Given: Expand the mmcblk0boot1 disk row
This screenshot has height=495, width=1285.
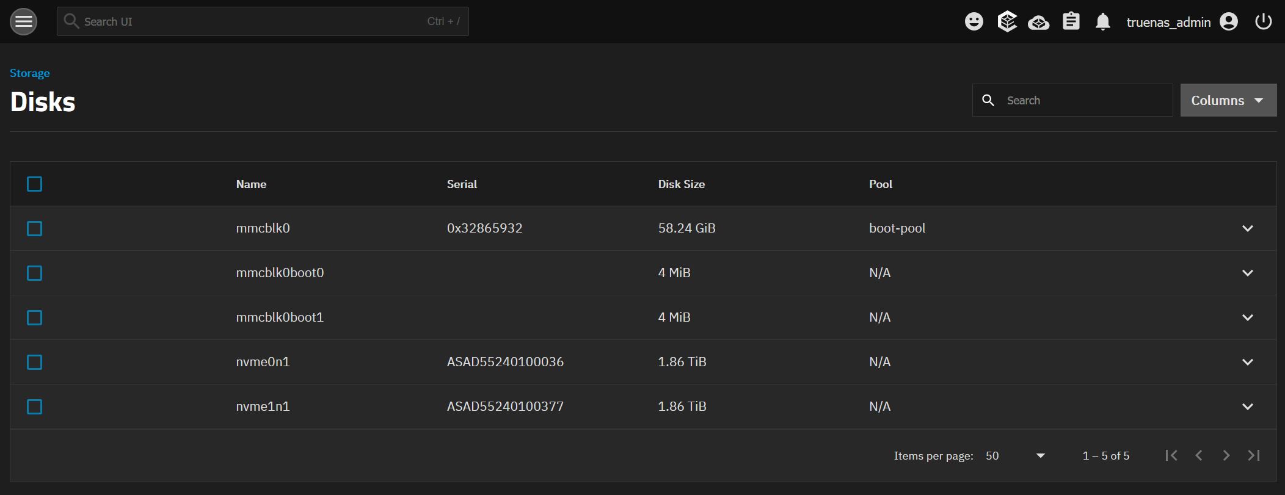Looking at the screenshot, I should pyautogui.click(x=1247, y=317).
